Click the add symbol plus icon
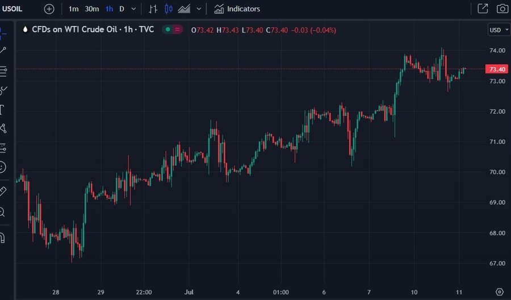Image resolution: width=511 pixels, height=300 pixels. coord(49,9)
